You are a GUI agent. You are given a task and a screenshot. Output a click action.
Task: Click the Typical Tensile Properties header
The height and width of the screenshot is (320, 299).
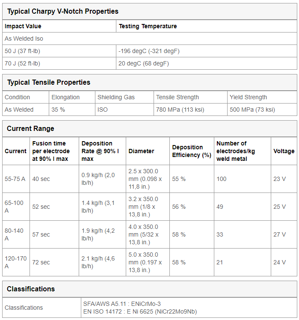(x=49, y=83)
